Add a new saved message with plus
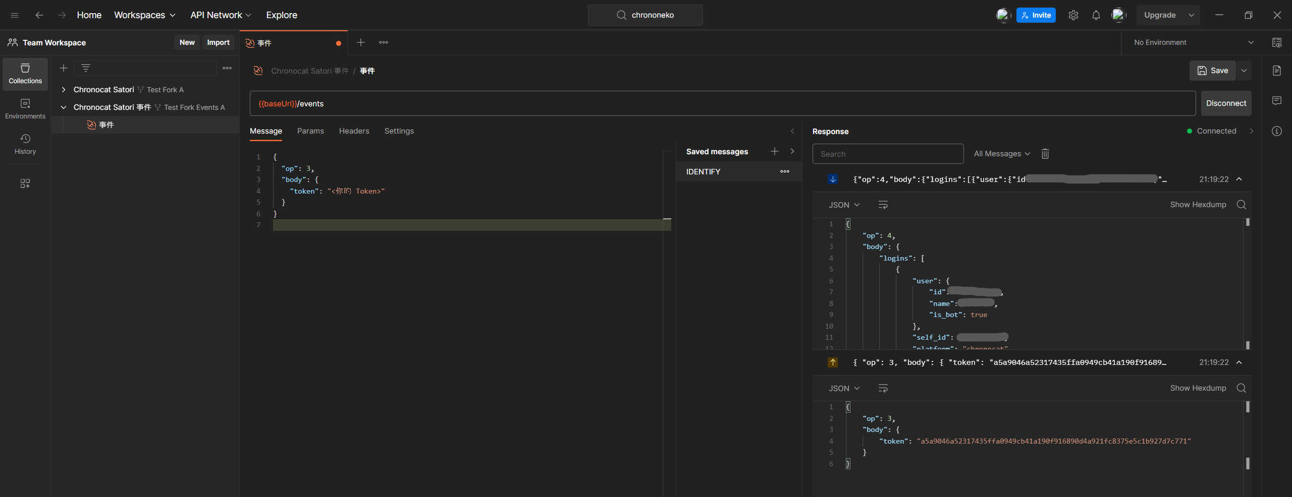This screenshot has width=1292, height=497. click(775, 151)
